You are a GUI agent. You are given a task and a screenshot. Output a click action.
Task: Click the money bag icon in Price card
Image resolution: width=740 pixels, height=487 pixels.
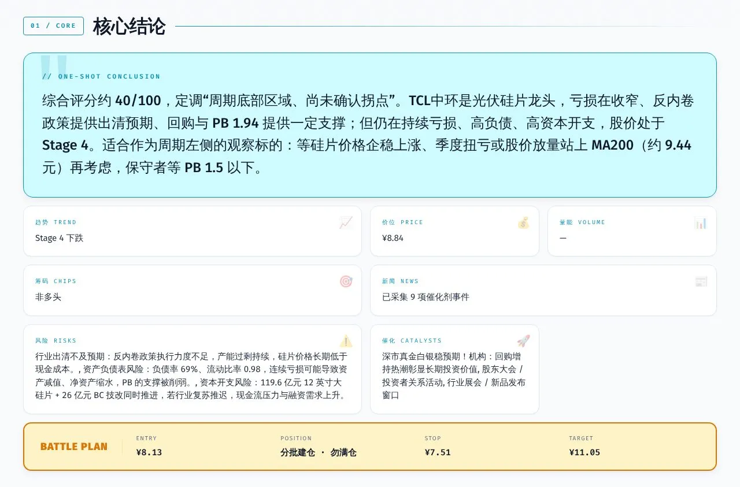[523, 222]
